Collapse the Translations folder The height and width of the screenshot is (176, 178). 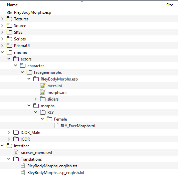9,159
